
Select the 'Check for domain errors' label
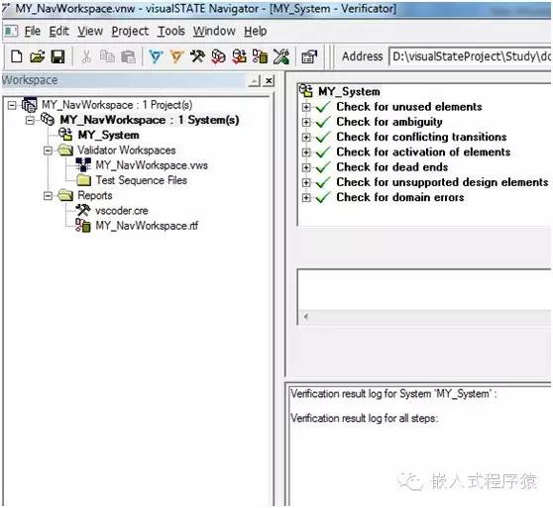pyautogui.click(x=400, y=197)
